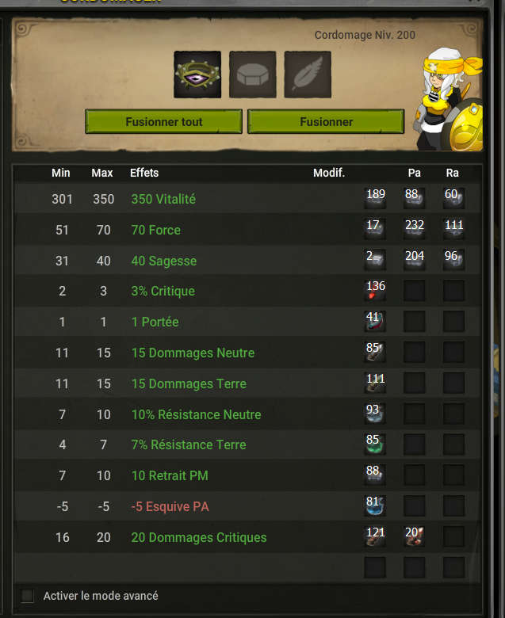The height and width of the screenshot is (618, 505).
Task: Click the Pa Force rune showing 232
Action: pos(415,229)
